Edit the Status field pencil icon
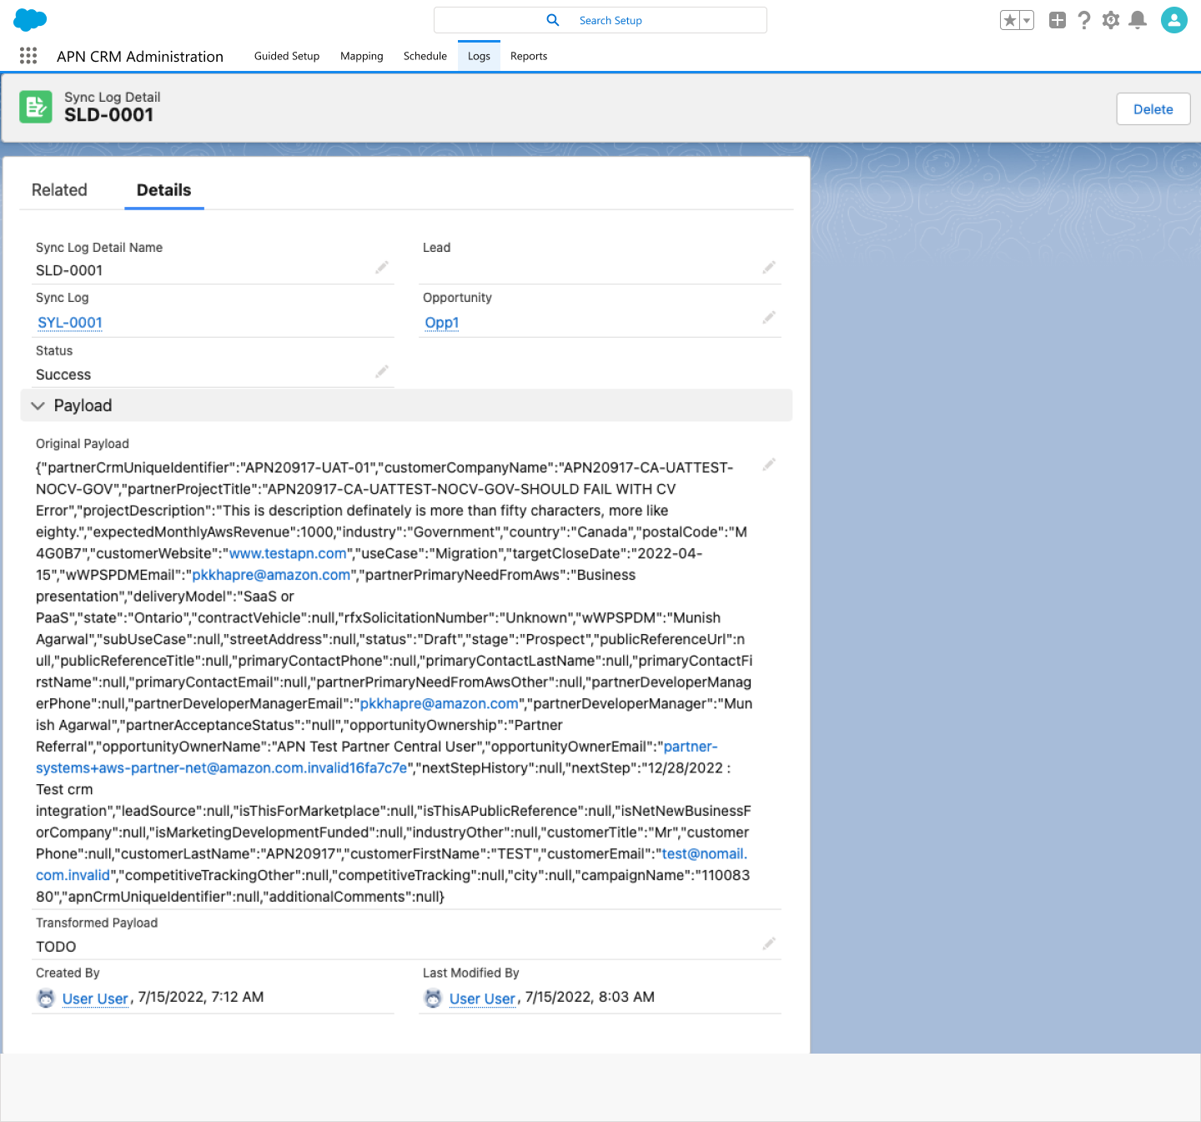 coord(382,371)
